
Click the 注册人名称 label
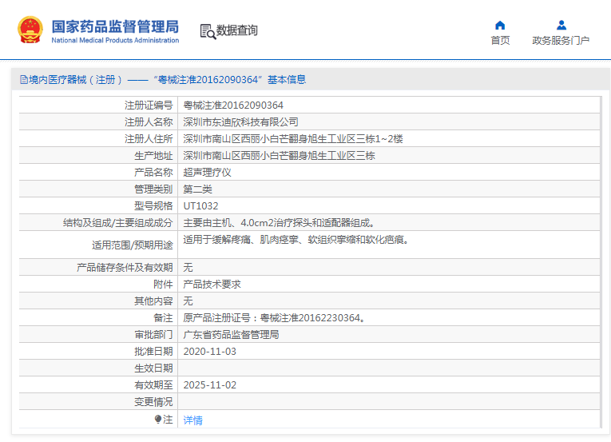(149, 122)
